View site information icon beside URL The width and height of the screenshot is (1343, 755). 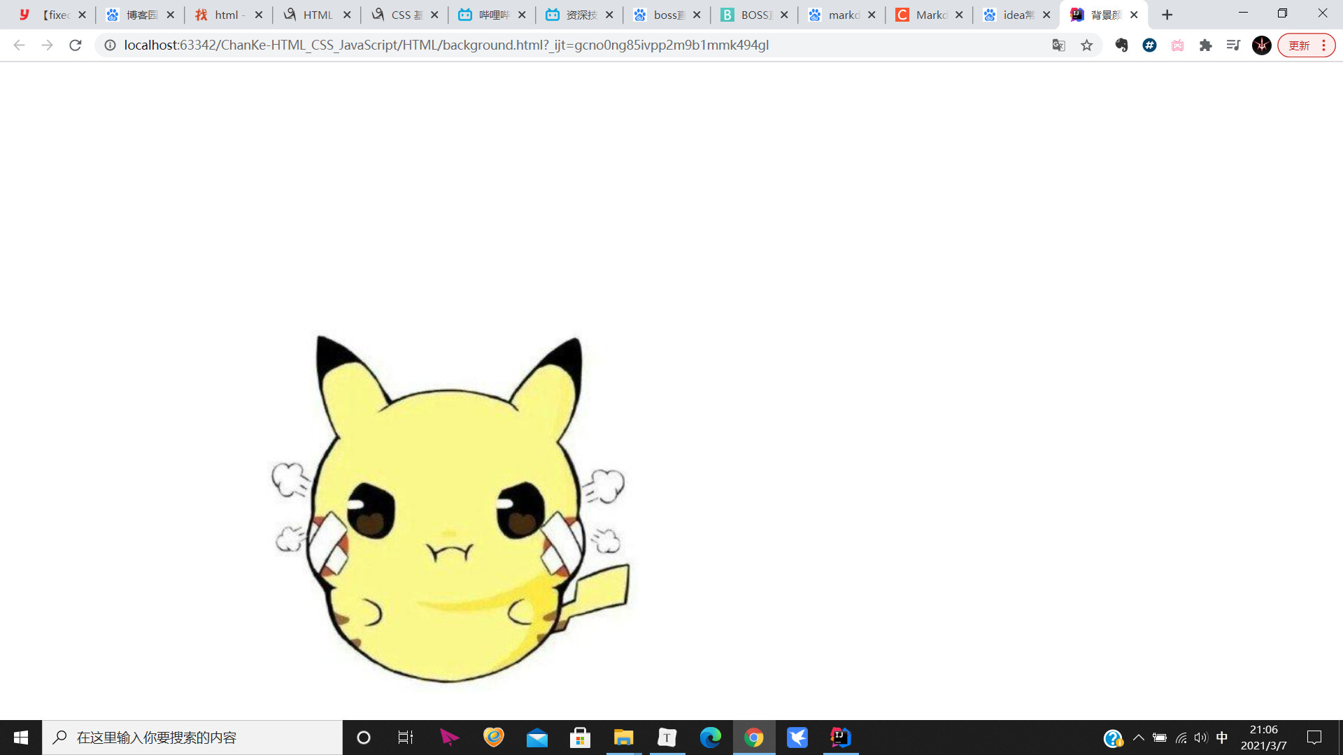110,45
